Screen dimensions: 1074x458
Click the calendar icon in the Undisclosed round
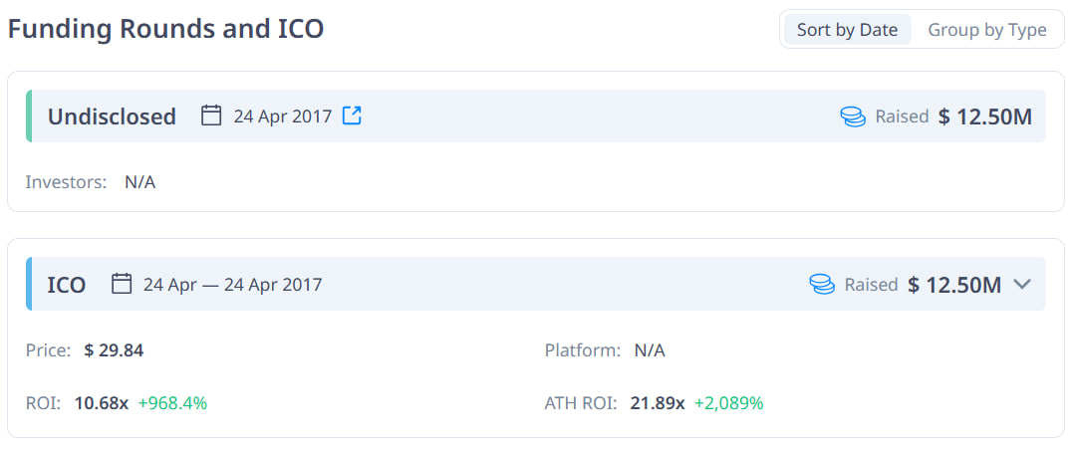click(211, 115)
